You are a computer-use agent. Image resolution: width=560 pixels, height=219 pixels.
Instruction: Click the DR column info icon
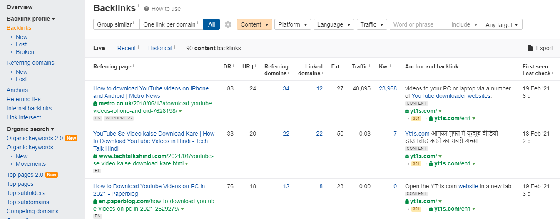point(233,66)
